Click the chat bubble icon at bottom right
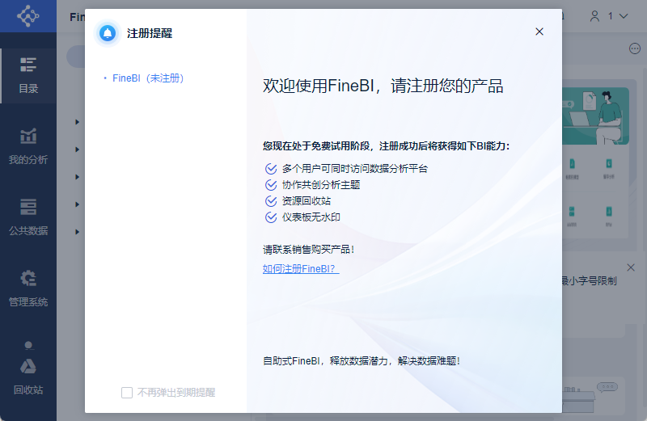The width and height of the screenshot is (647, 421). click(x=607, y=387)
